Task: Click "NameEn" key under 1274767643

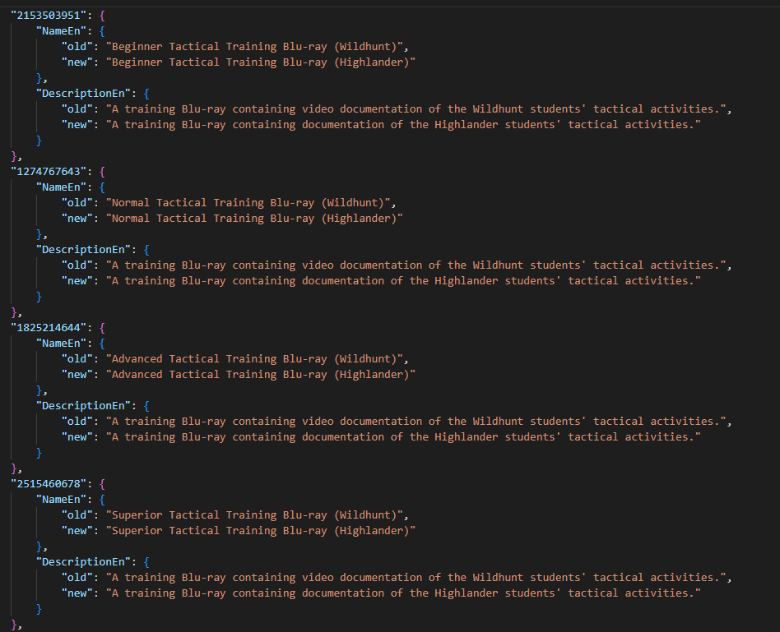Action: coord(61,187)
